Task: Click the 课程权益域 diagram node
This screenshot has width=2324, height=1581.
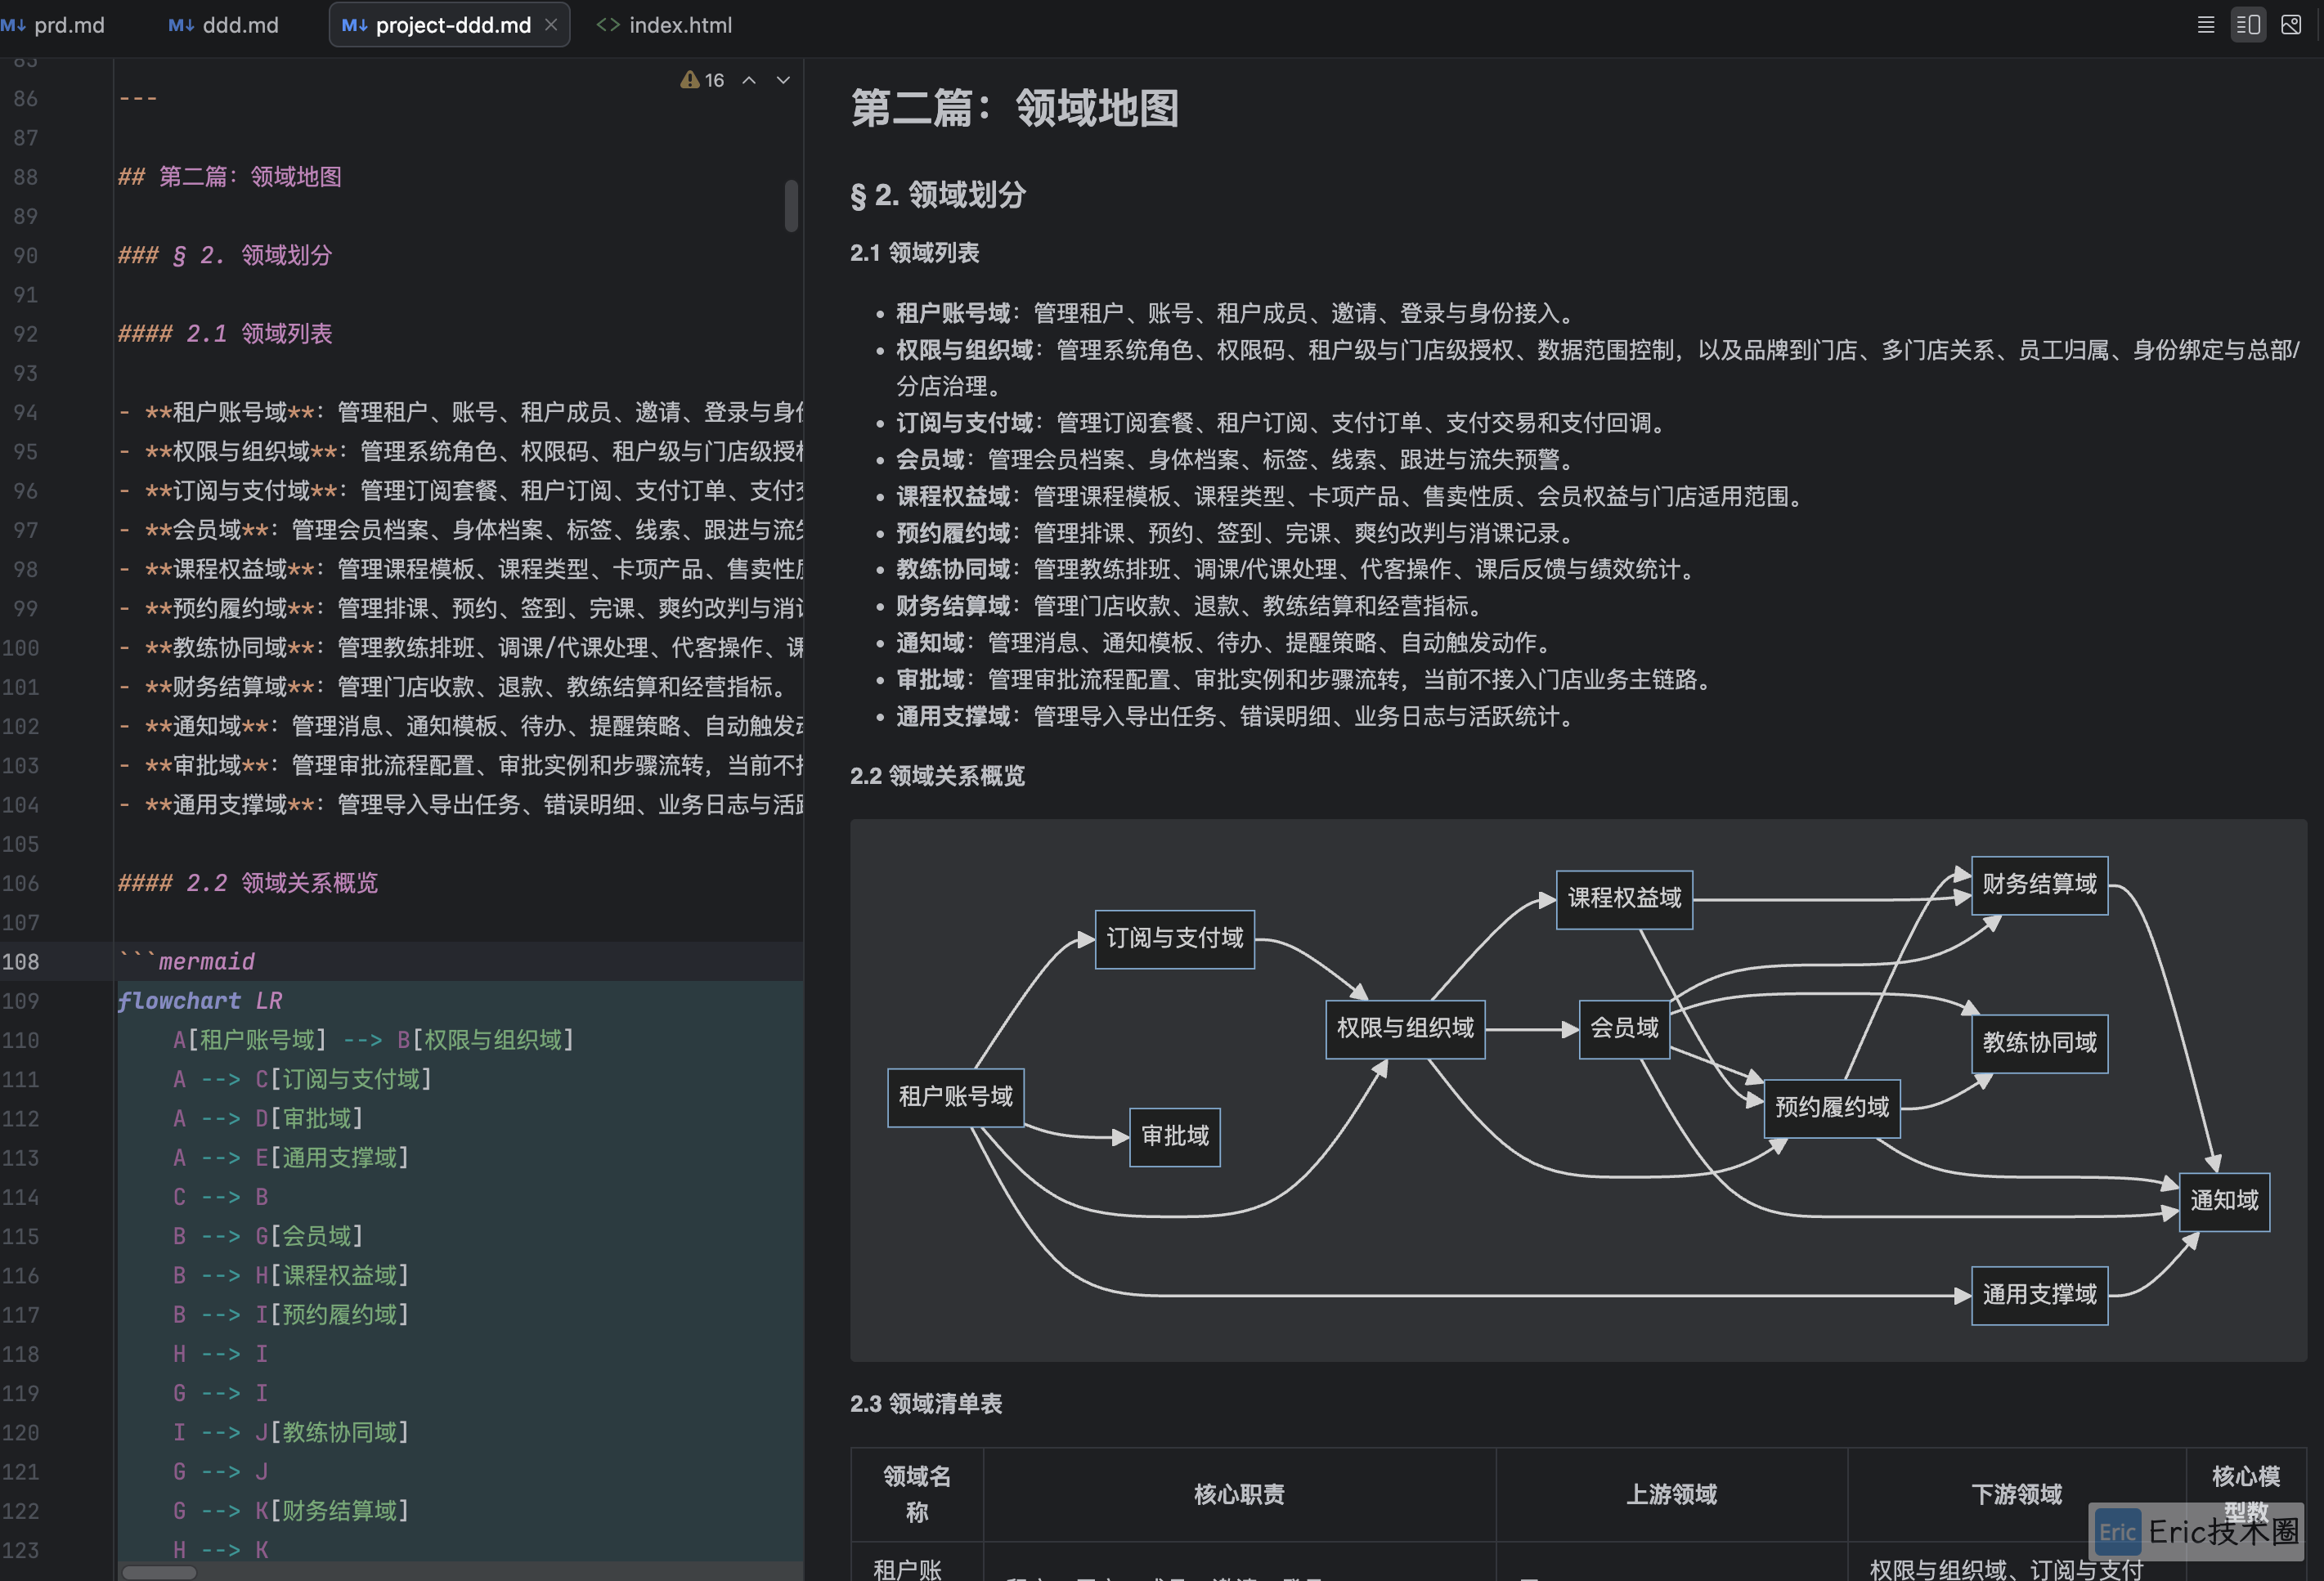Action: pos(1625,899)
